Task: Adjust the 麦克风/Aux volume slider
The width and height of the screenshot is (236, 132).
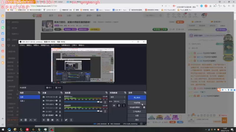Action: click(x=82, y=102)
